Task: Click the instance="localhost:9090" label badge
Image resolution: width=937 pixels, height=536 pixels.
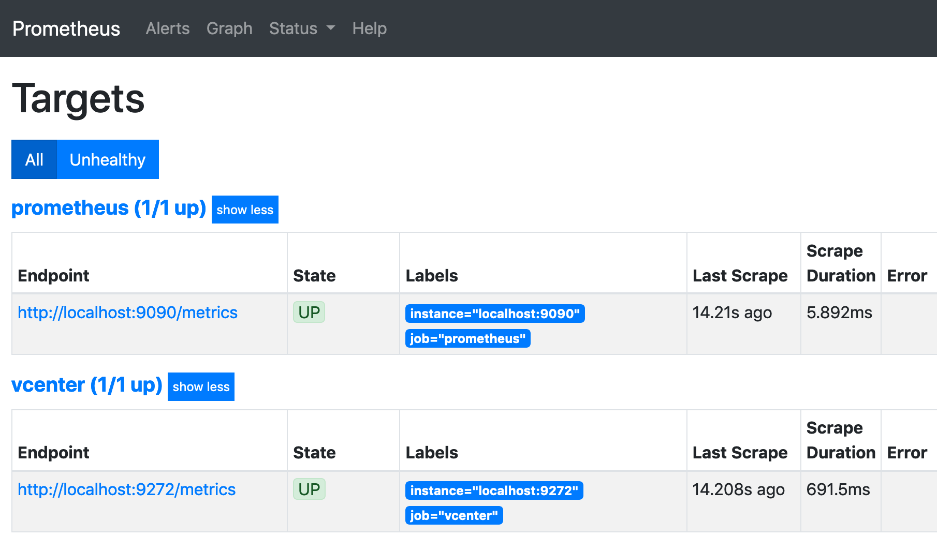Action: click(495, 314)
